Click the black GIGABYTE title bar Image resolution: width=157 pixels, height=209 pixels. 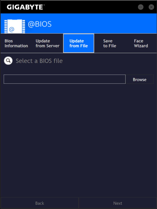click(x=79, y=7)
